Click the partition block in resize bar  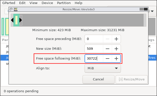(x=16, y=20)
